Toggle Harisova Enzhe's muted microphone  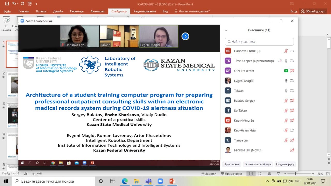(x=286, y=51)
